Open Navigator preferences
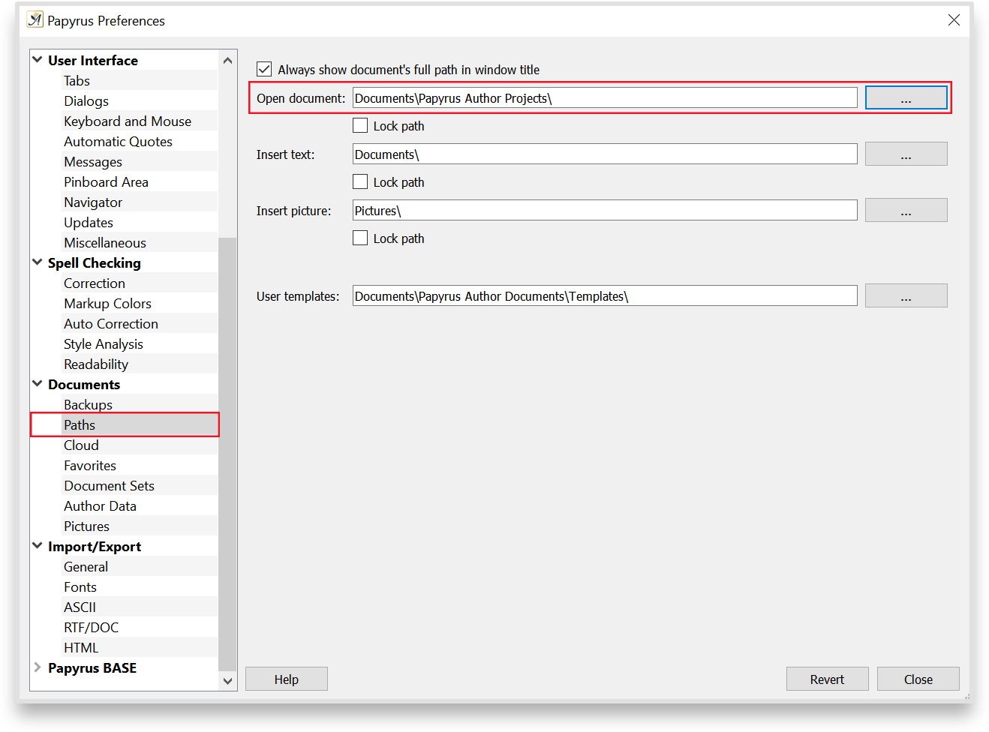989x732 pixels. [x=93, y=202]
